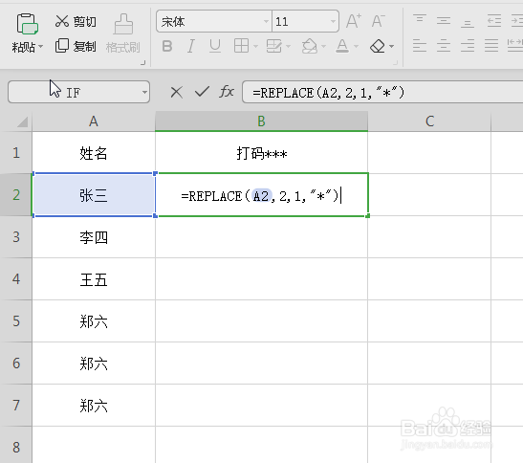Select the Format Painter (格式刷) tool
Image resolution: width=523 pixels, height=463 pixels.
click(123, 33)
